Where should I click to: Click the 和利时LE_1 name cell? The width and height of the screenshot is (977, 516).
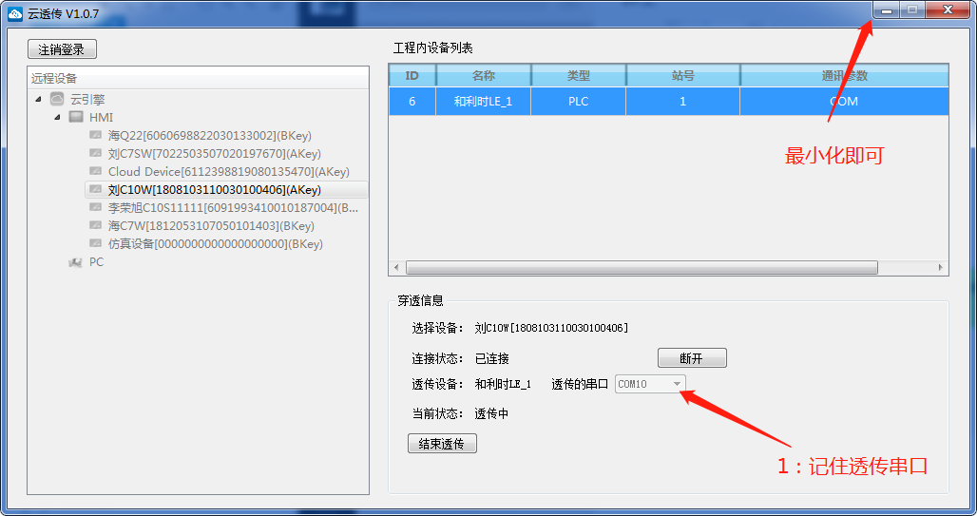484,101
